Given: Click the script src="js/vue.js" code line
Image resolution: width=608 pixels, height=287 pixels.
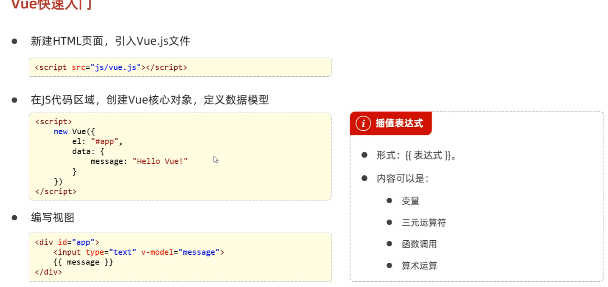Looking at the screenshot, I should tap(111, 68).
